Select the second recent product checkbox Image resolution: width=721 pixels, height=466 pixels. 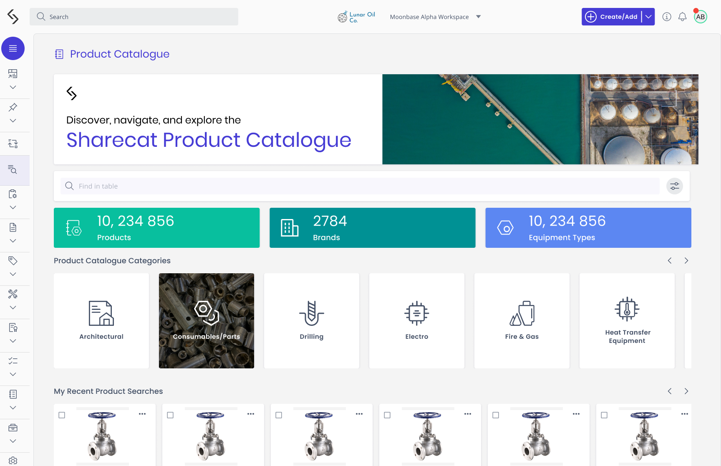coord(170,415)
